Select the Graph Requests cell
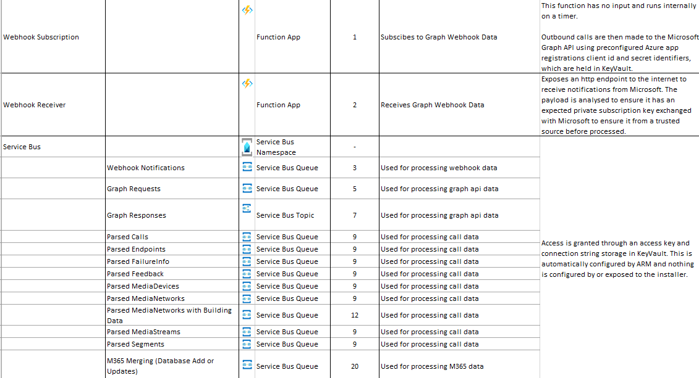Screen dimensions: 699x378 tap(172, 189)
